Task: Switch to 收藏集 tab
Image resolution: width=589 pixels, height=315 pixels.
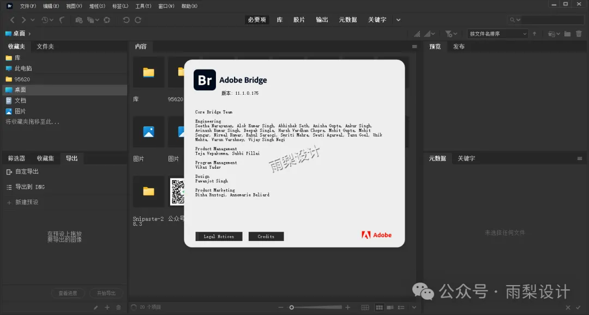Action: pyautogui.click(x=45, y=158)
